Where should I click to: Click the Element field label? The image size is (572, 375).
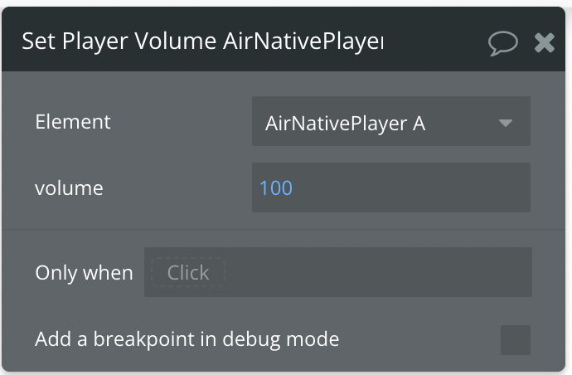click(73, 122)
